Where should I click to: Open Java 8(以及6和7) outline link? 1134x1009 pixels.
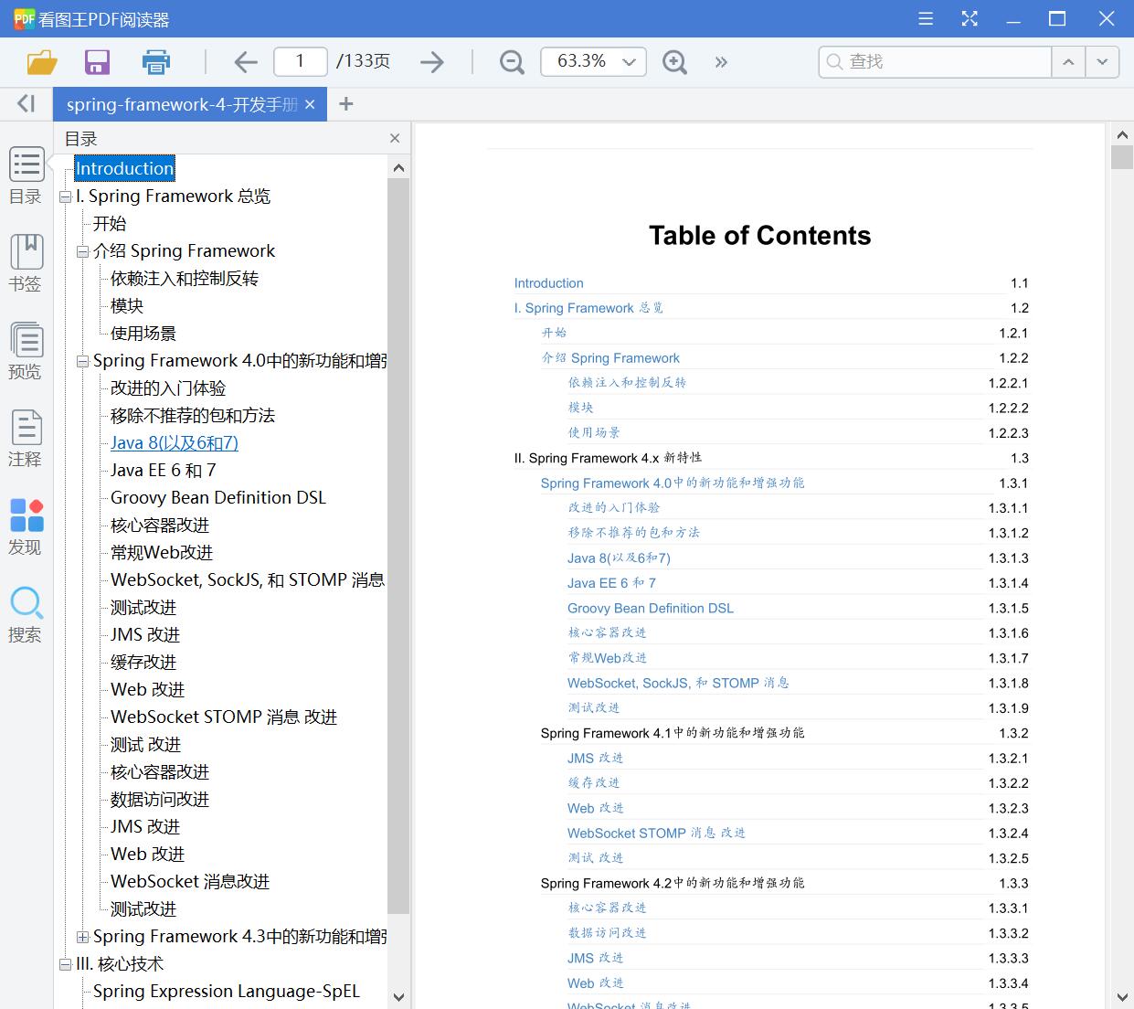(175, 443)
